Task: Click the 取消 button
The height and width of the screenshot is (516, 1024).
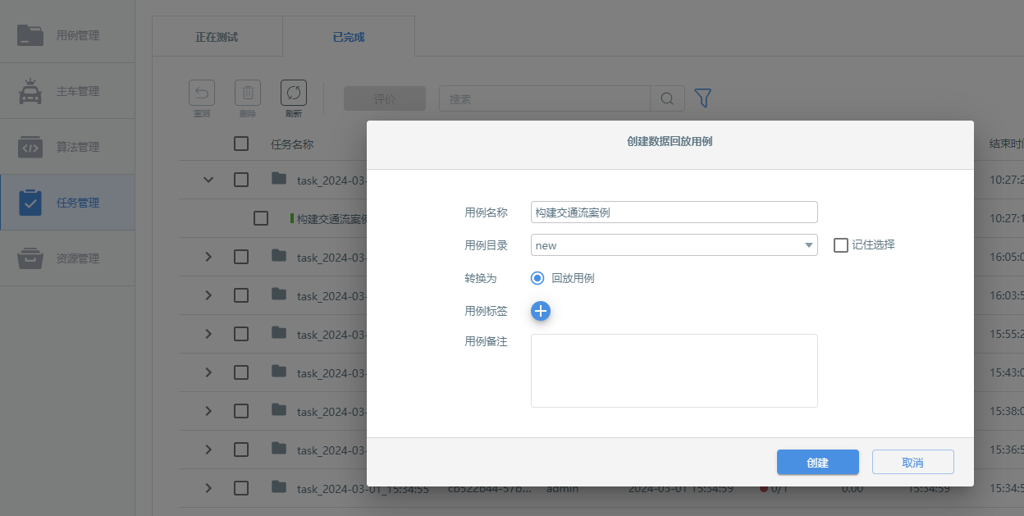Action: [x=913, y=462]
